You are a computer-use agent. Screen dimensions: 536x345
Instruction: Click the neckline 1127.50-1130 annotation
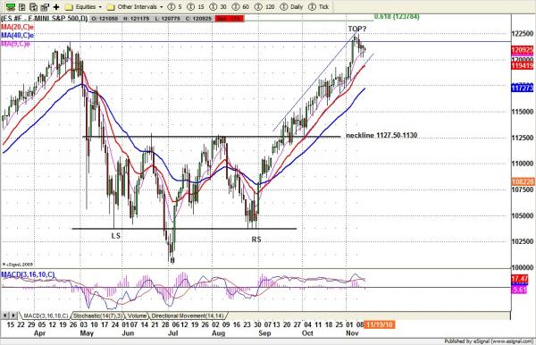[381, 135]
